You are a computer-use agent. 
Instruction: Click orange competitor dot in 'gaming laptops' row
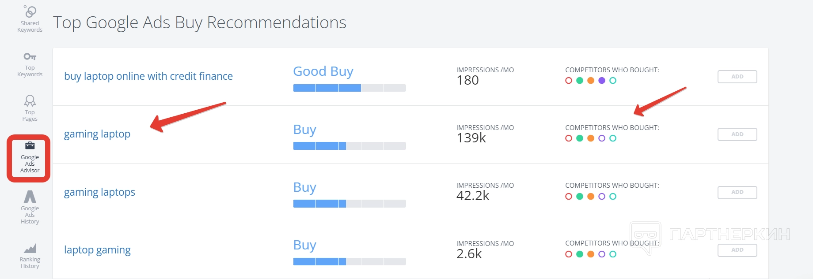coord(591,197)
